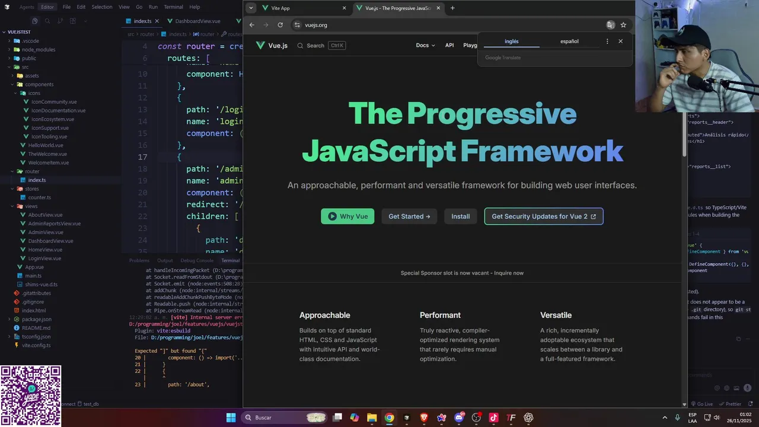The height and width of the screenshot is (427, 759).
Task: Collapse the stores folder
Action: click(x=32, y=189)
